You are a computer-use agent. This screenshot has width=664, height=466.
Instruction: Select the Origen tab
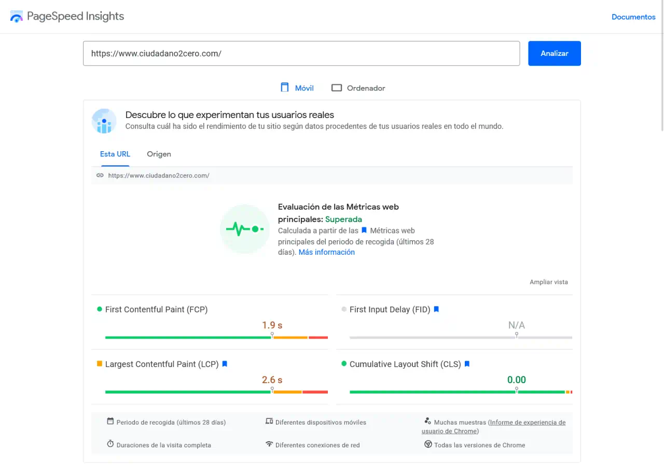pos(159,154)
